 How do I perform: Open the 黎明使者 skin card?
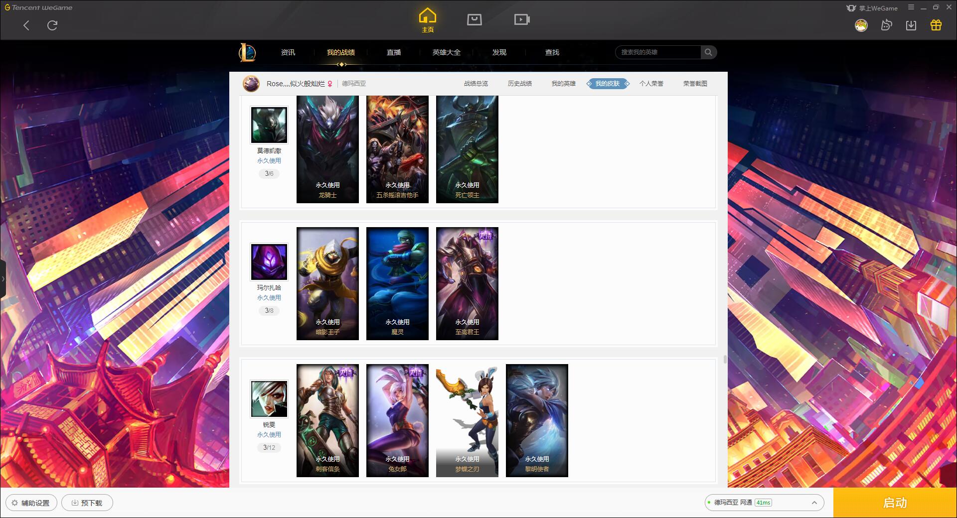pyautogui.click(x=537, y=420)
